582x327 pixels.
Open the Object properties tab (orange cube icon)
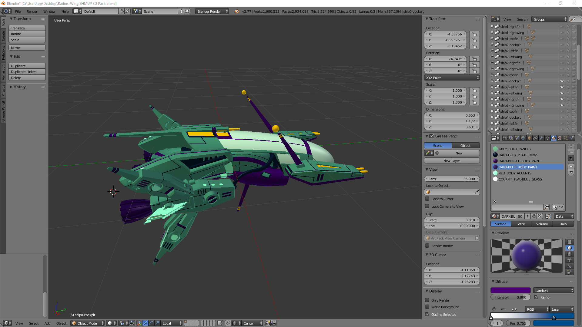(x=529, y=138)
